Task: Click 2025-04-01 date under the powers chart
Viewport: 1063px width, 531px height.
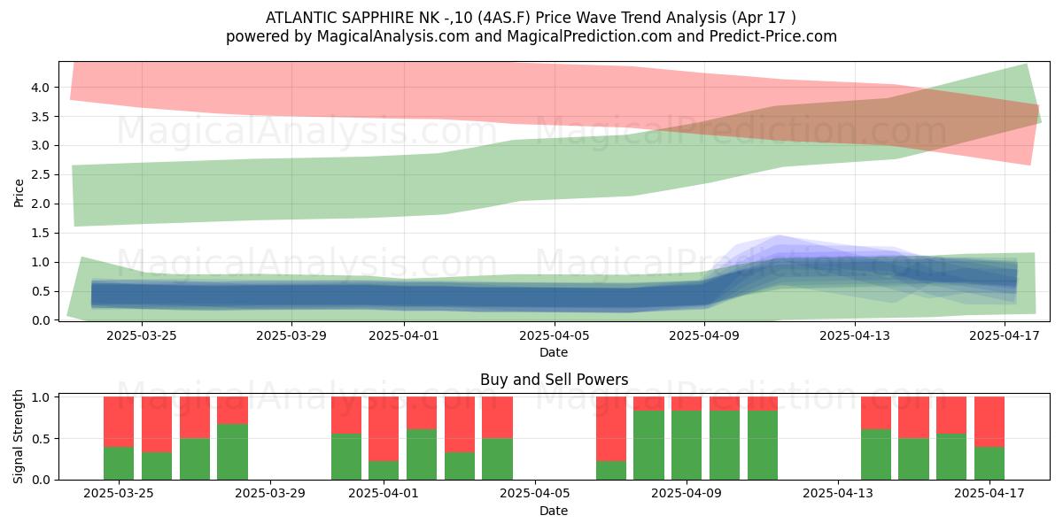Action: [x=384, y=495]
